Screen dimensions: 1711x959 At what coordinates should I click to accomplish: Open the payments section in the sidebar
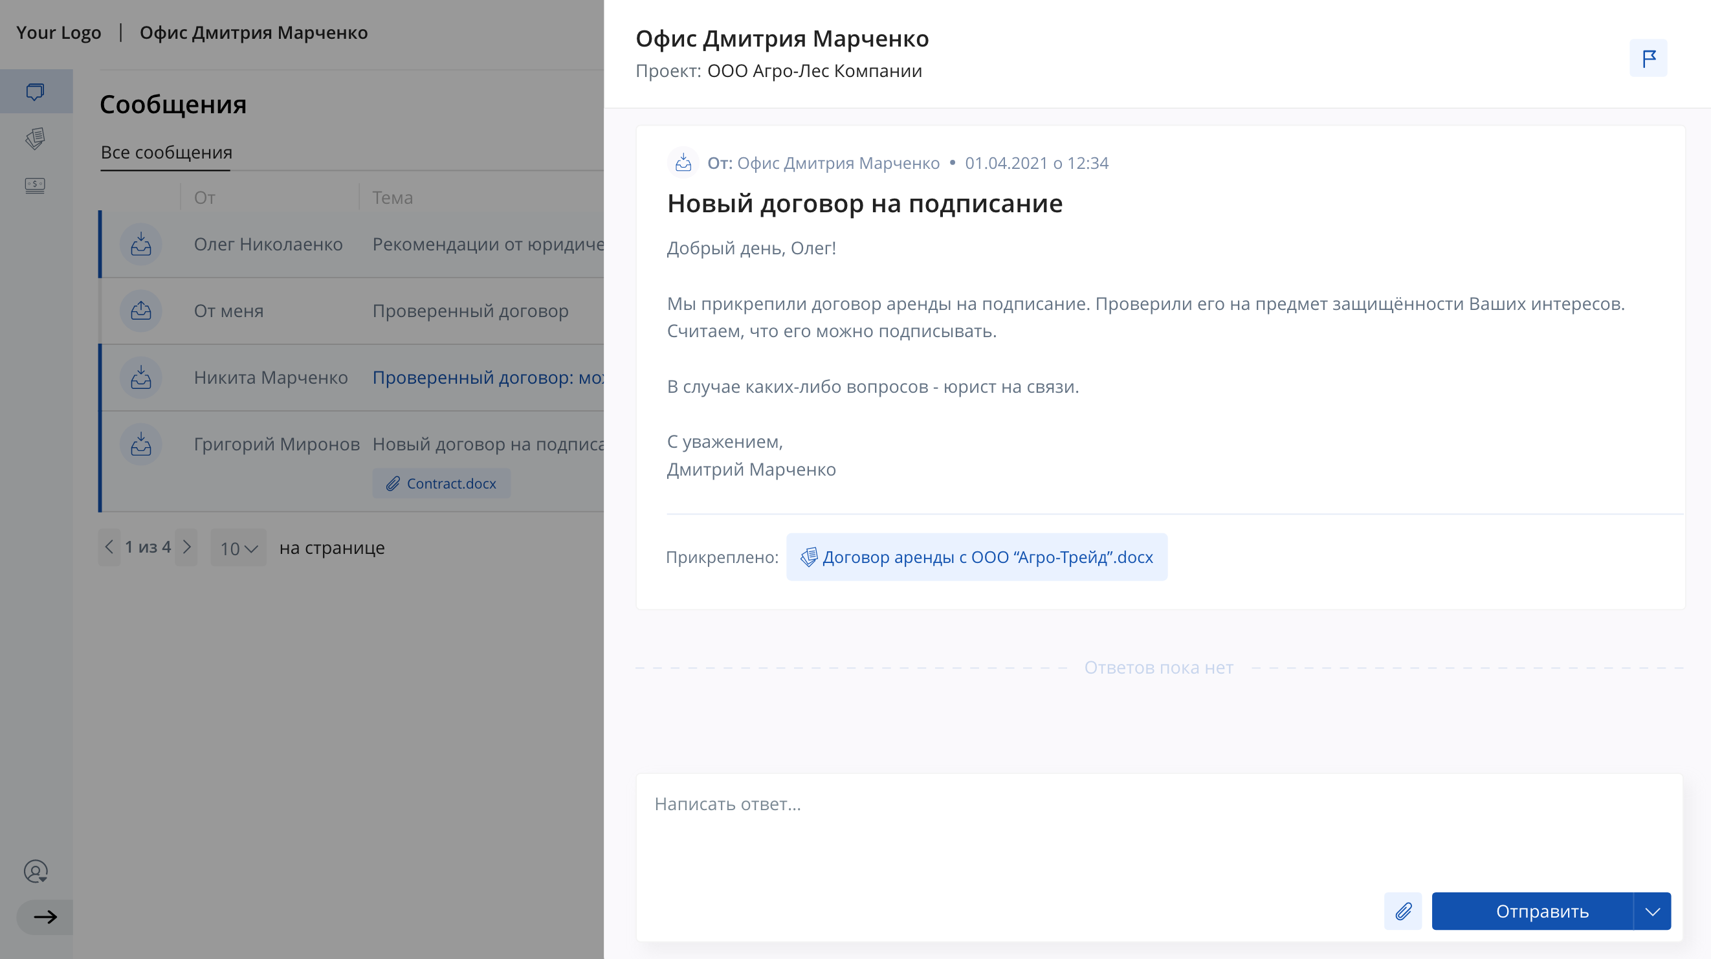point(35,185)
